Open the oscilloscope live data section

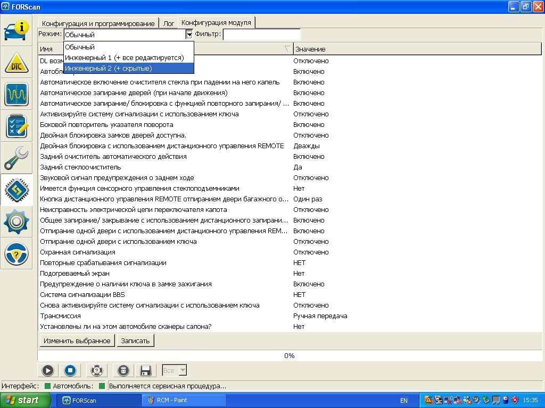(16, 95)
